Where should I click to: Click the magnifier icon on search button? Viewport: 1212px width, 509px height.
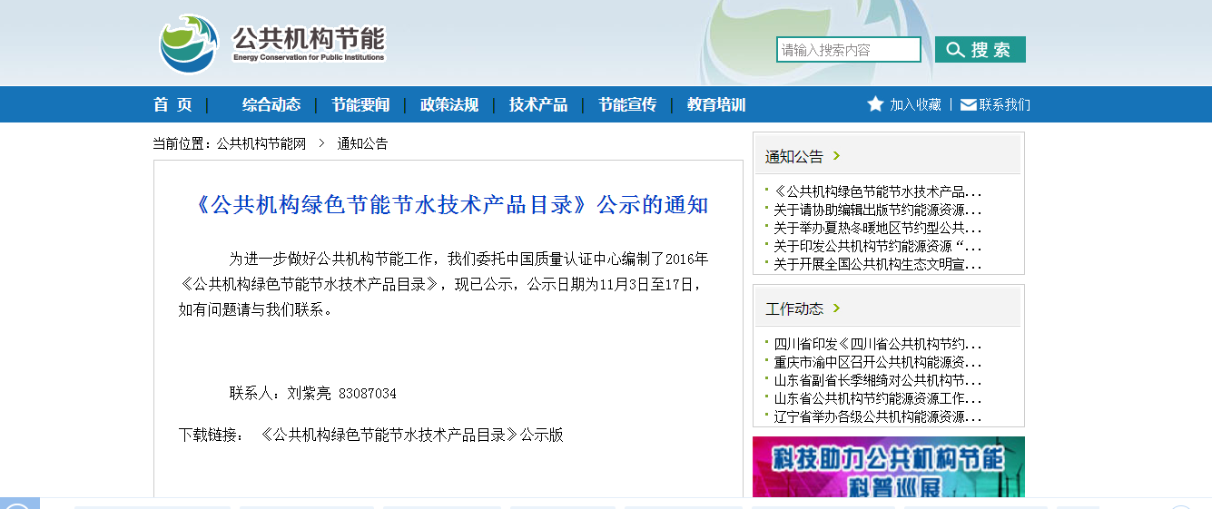pyautogui.click(x=954, y=50)
